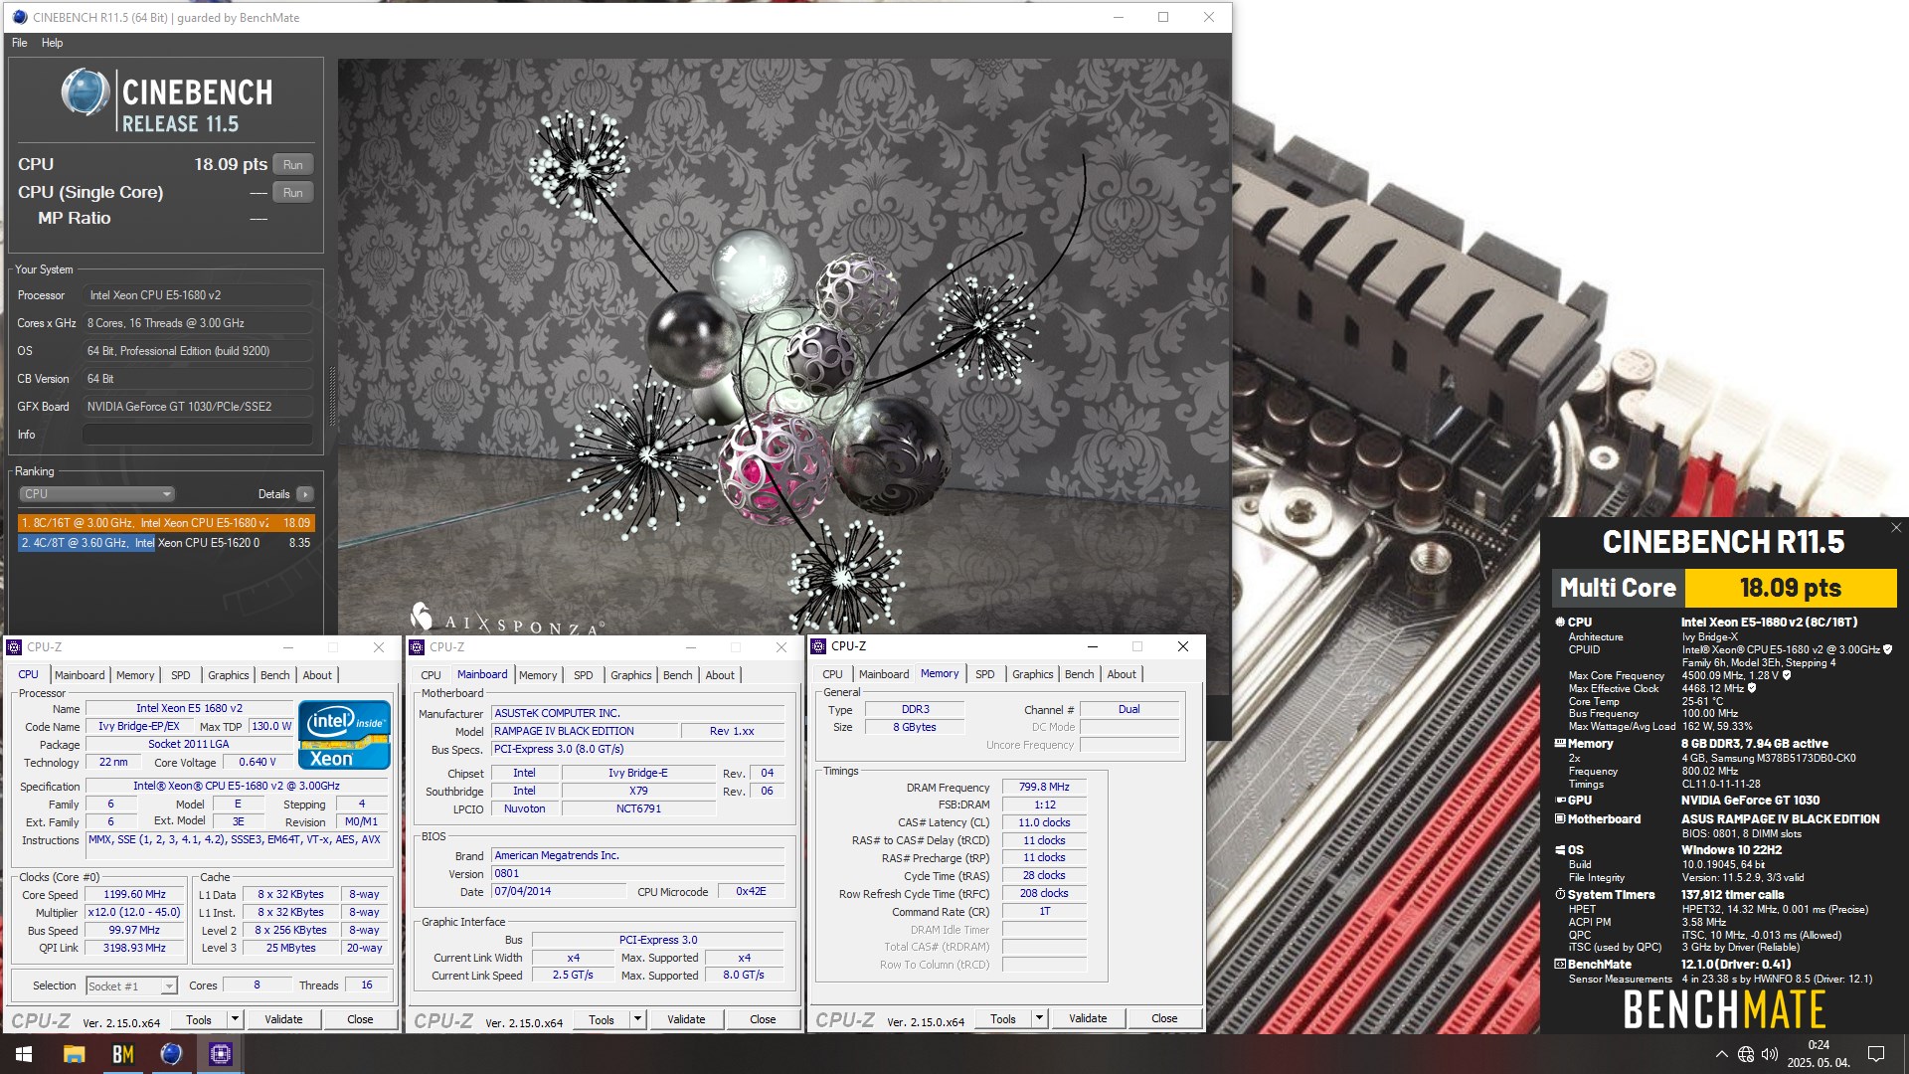The width and height of the screenshot is (1909, 1074).
Task: Open Cinebench sphere icon on taskbar
Action: [x=171, y=1054]
